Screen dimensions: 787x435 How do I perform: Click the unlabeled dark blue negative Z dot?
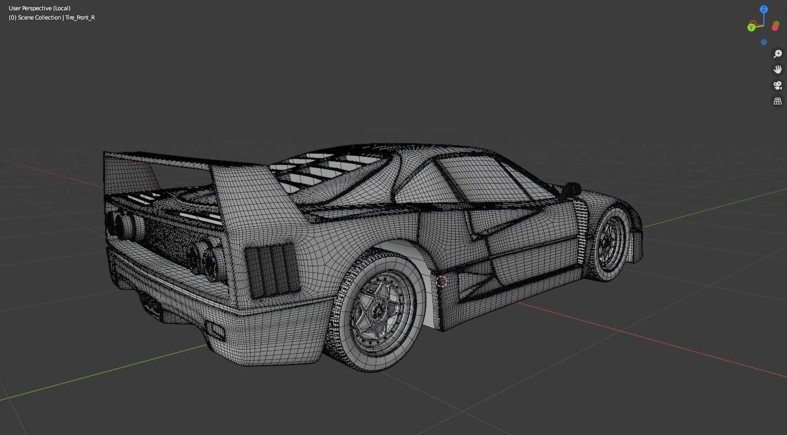pos(764,42)
